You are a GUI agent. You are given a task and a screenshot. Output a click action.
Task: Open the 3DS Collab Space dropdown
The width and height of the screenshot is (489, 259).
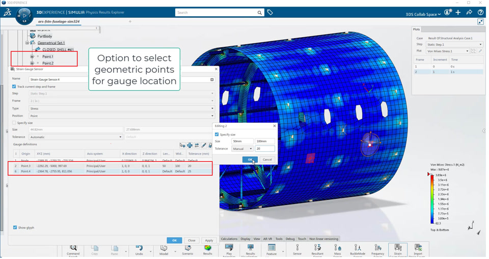[x=423, y=14]
